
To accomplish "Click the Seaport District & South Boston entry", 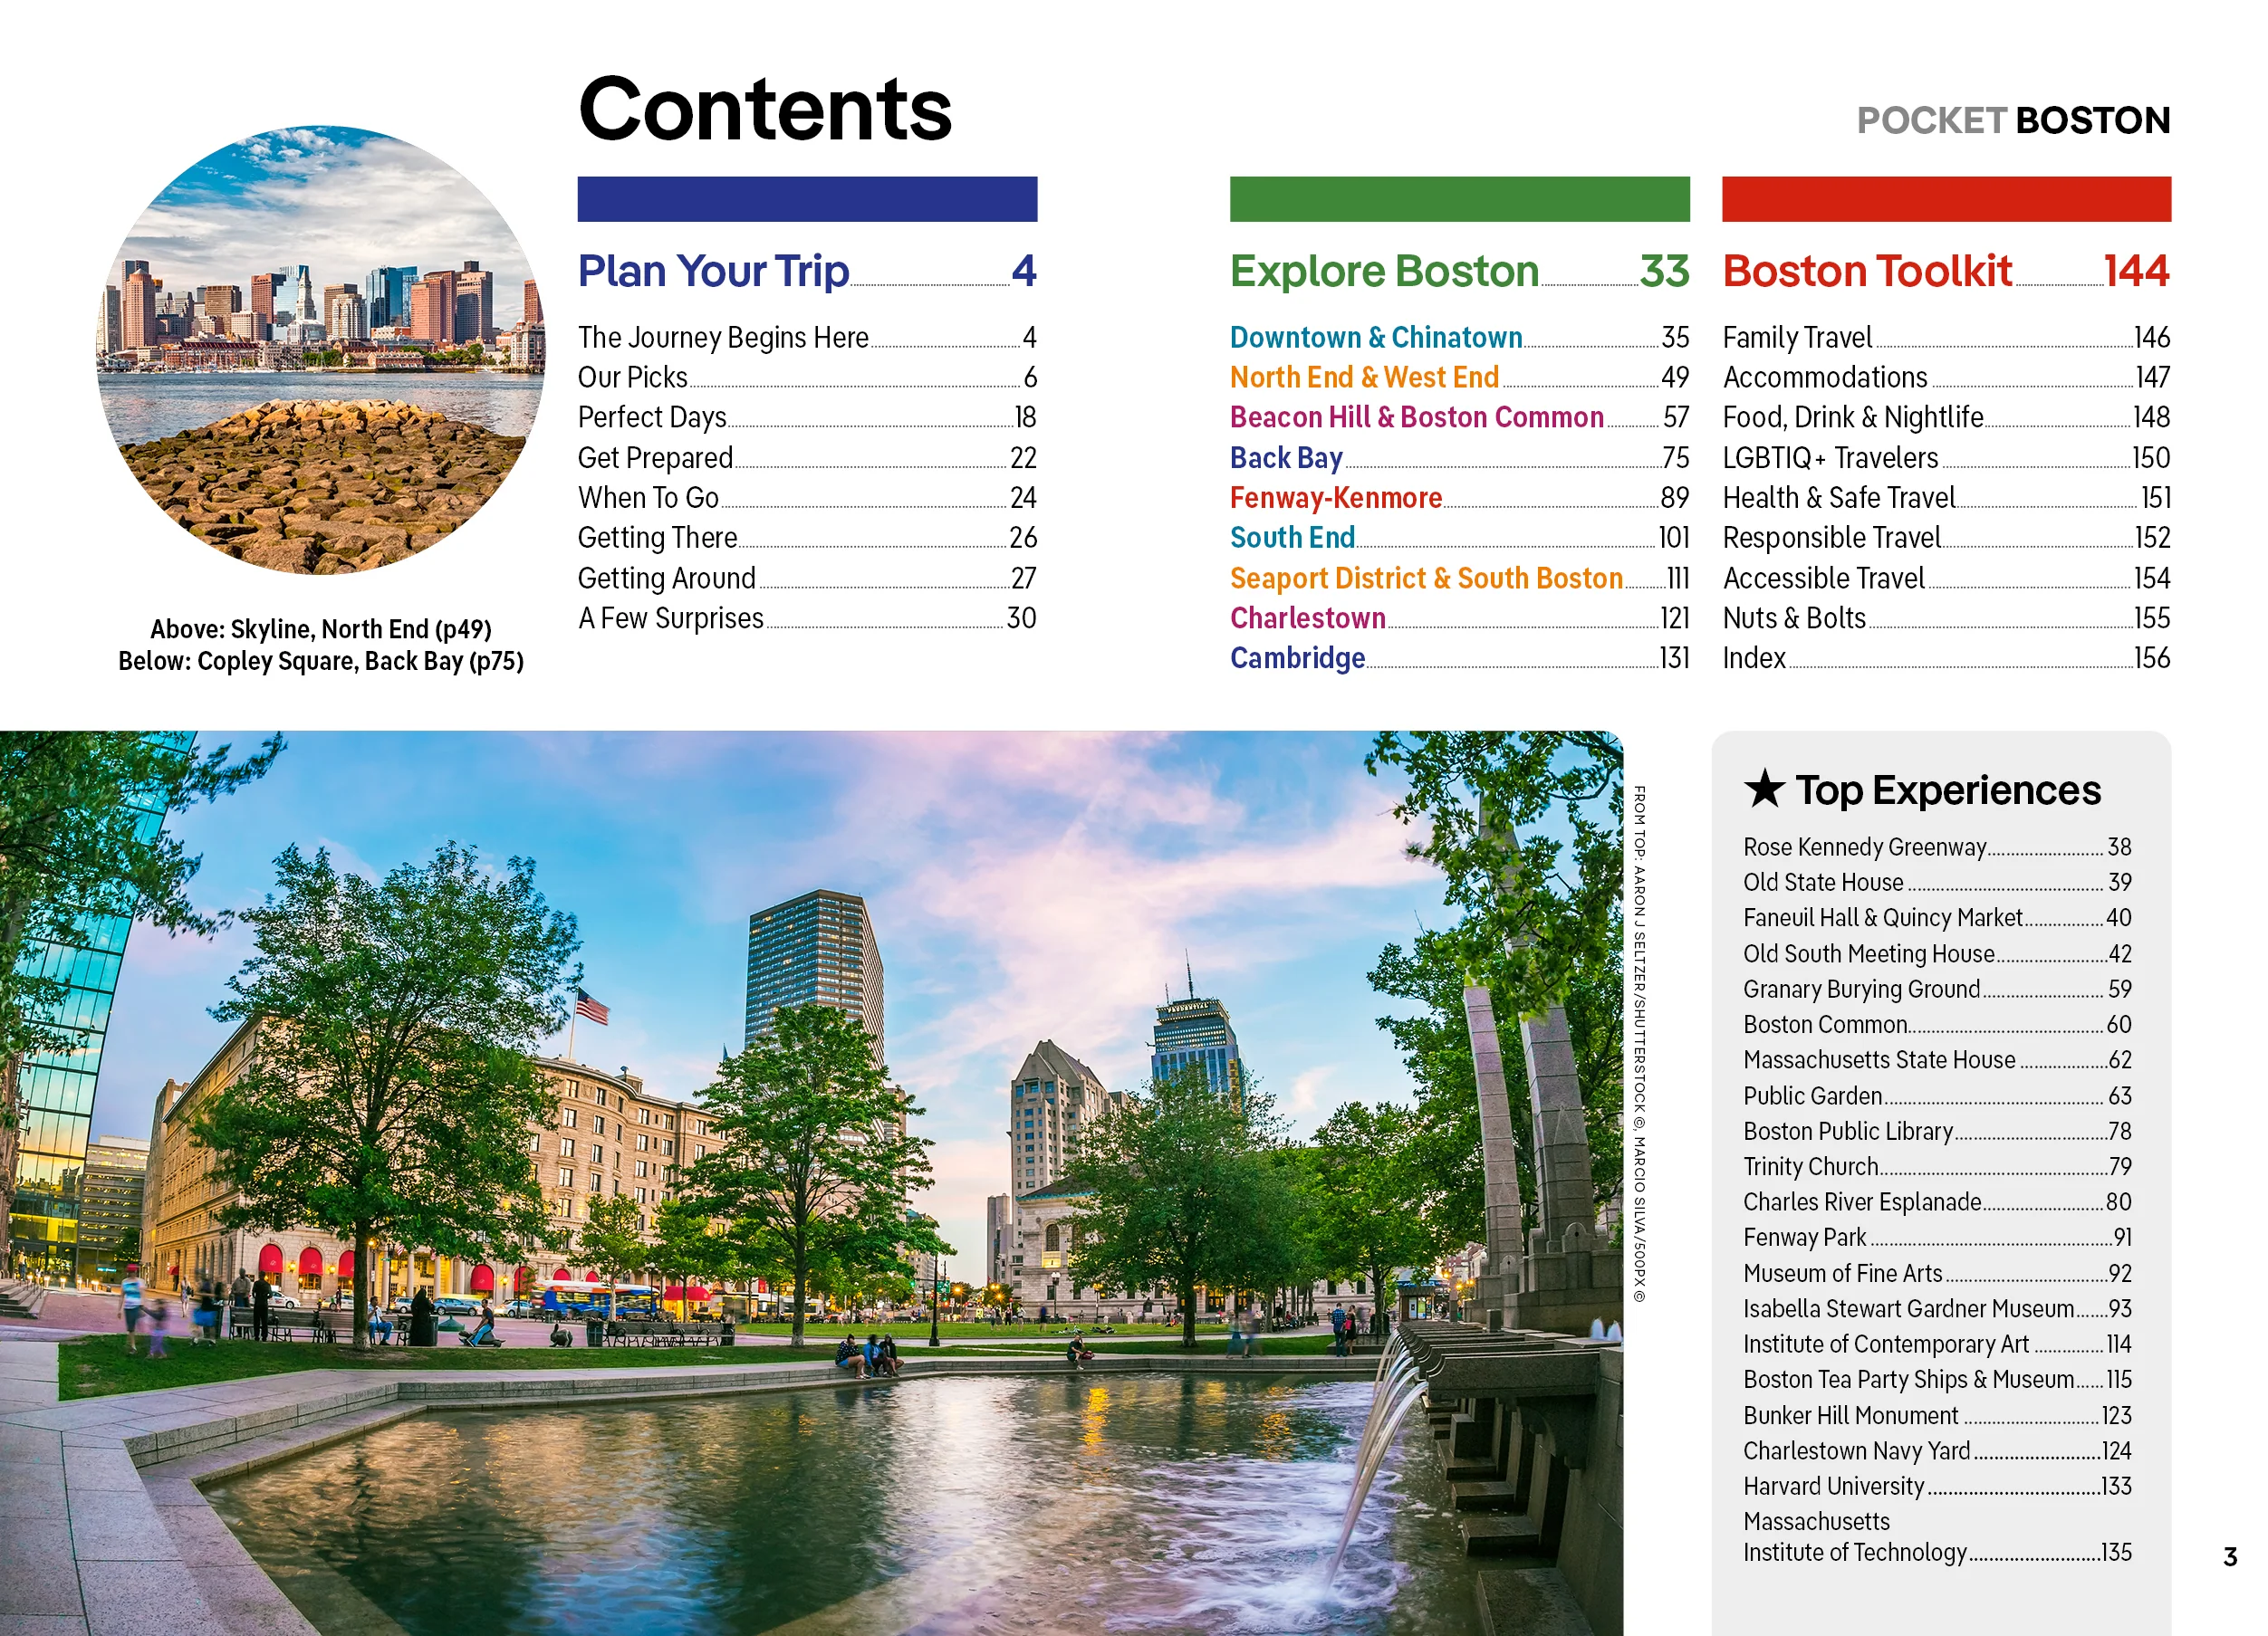I will click(x=1425, y=579).
